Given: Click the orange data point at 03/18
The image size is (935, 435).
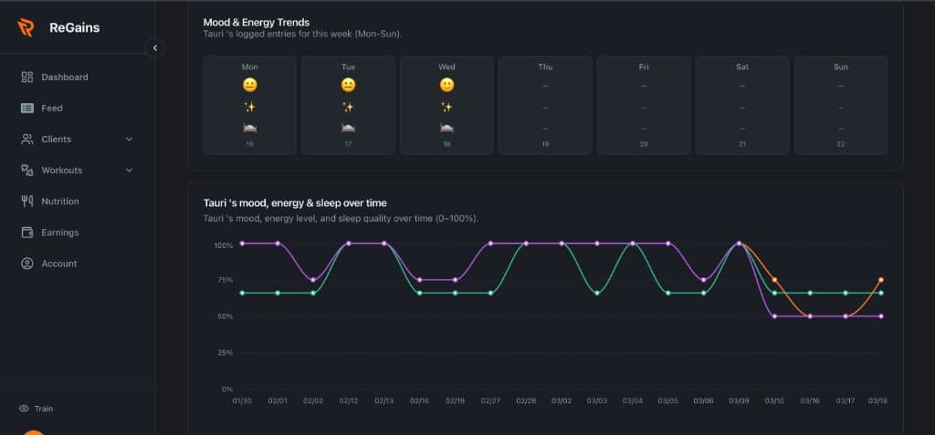Looking at the screenshot, I should click(x=881, y=280).
